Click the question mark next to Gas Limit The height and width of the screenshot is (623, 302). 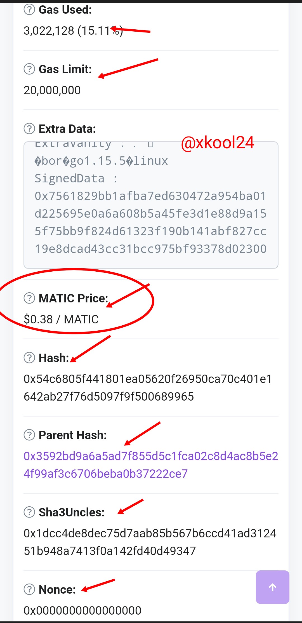(29, 69)
